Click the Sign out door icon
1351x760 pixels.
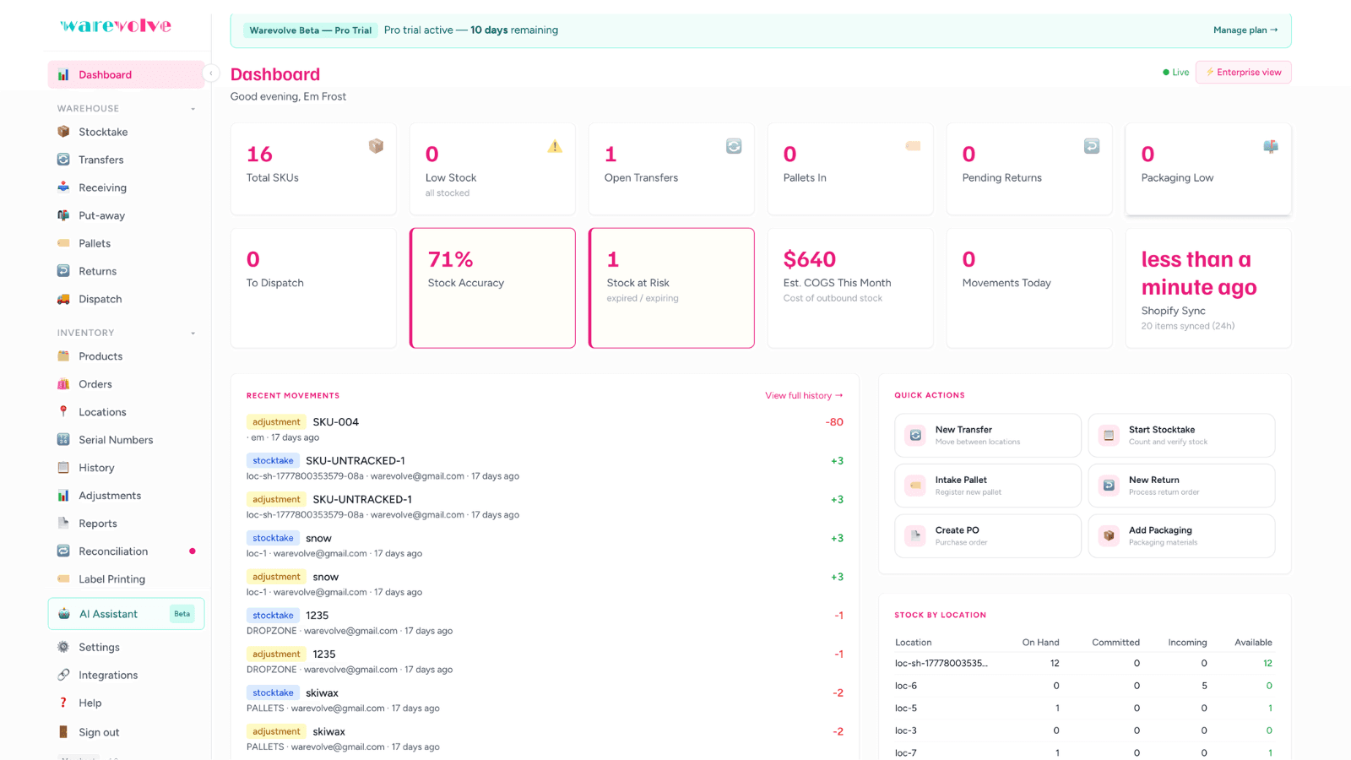(x=63, y=732)
